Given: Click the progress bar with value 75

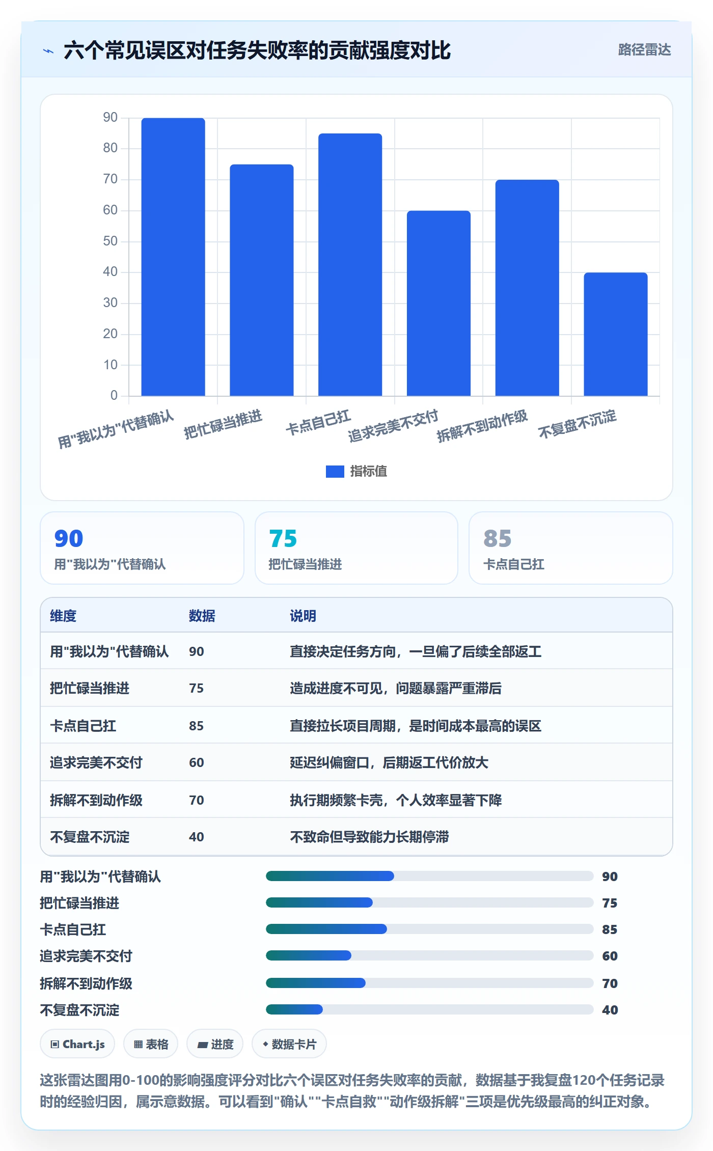Looking at the screenshot, I should [x=430, y=902].
